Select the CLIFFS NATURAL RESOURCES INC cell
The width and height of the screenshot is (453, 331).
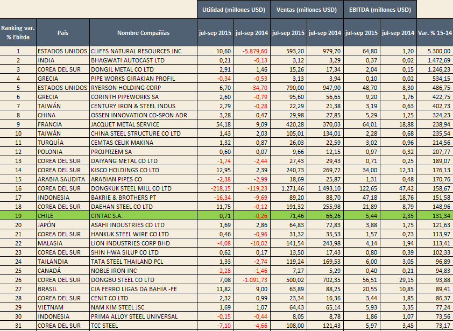click(143, 51)
